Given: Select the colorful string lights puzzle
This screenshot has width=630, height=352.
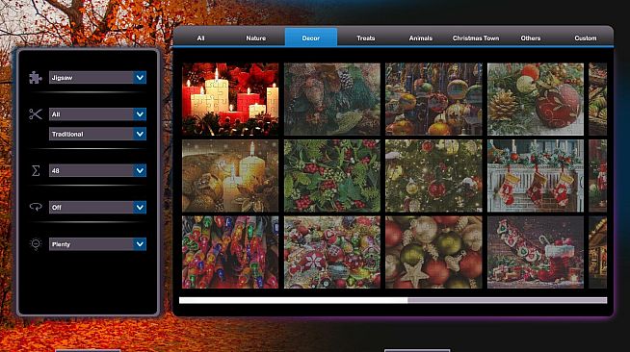Looking at the screenshot, I should 230,252.
